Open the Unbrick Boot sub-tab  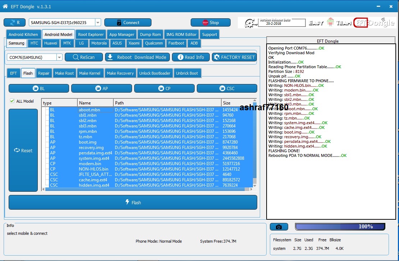click(x=187, y=73)
